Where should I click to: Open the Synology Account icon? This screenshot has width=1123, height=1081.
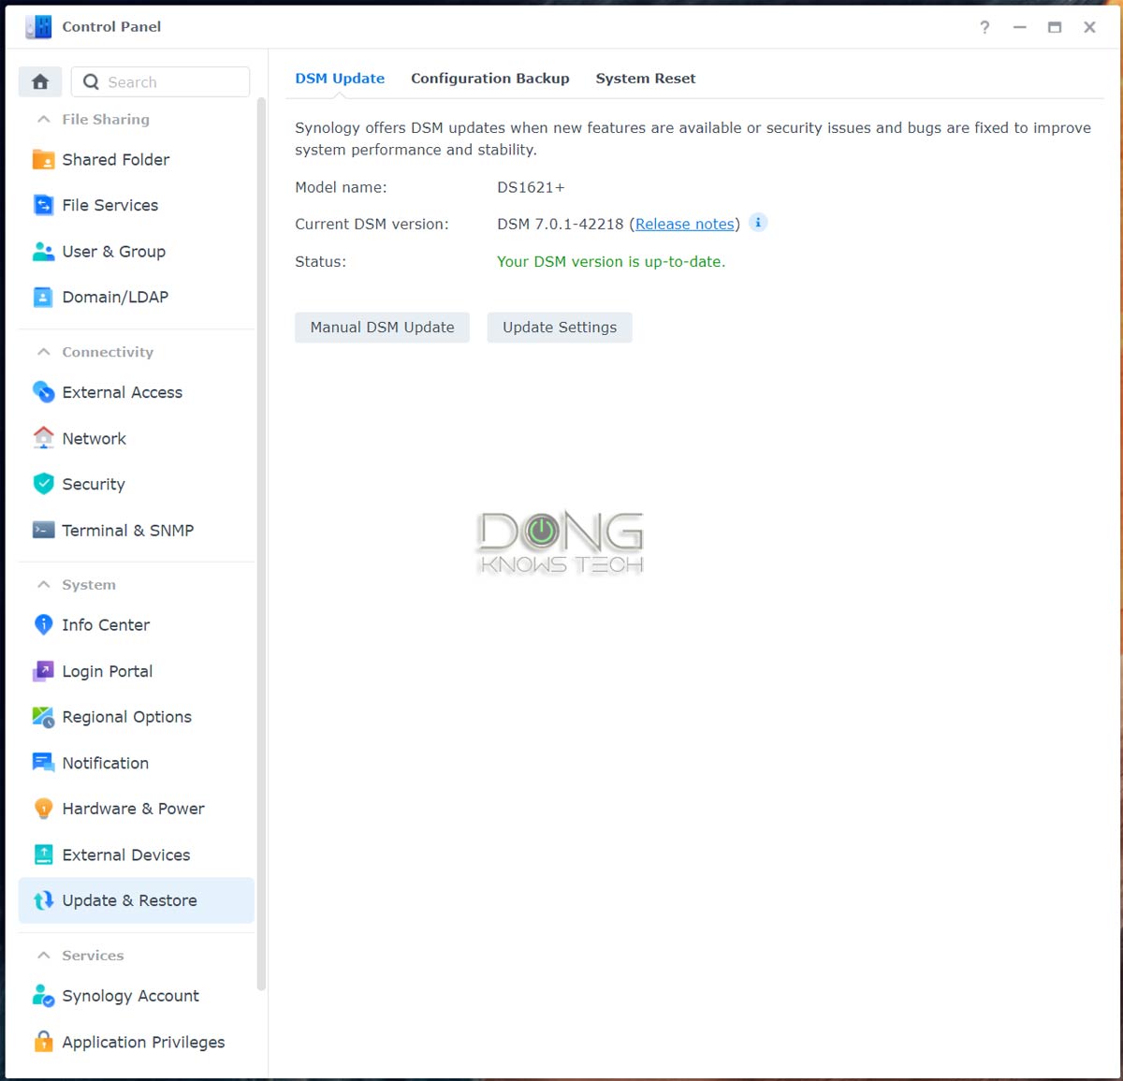(43, 996)
